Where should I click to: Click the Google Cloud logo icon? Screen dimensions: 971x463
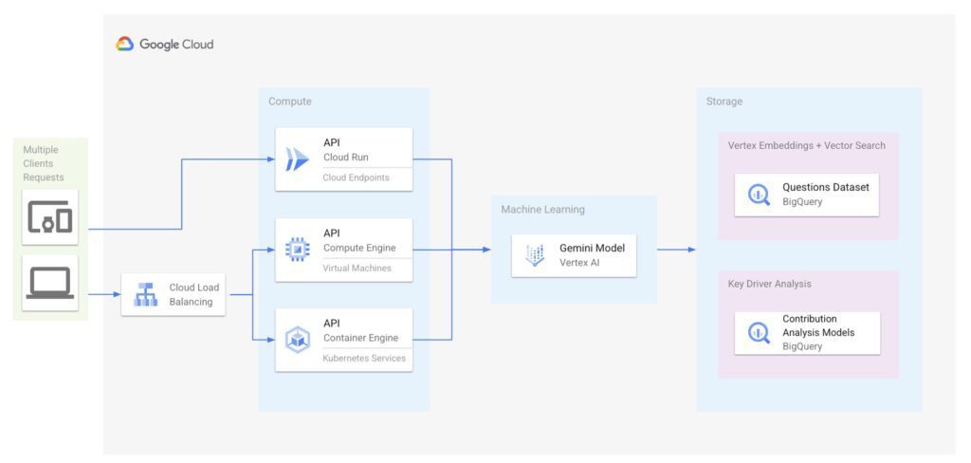(125, 44)
